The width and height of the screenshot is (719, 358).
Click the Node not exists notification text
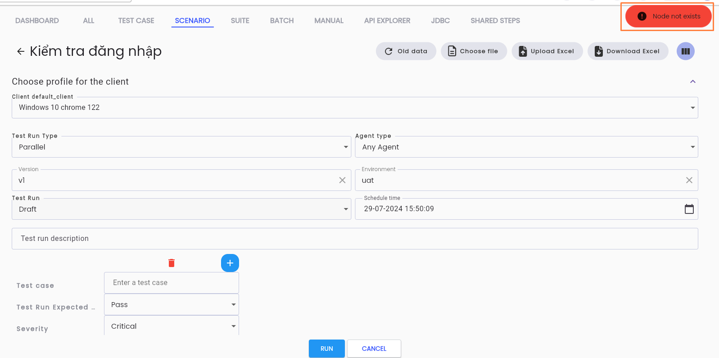tap(676, 16)
